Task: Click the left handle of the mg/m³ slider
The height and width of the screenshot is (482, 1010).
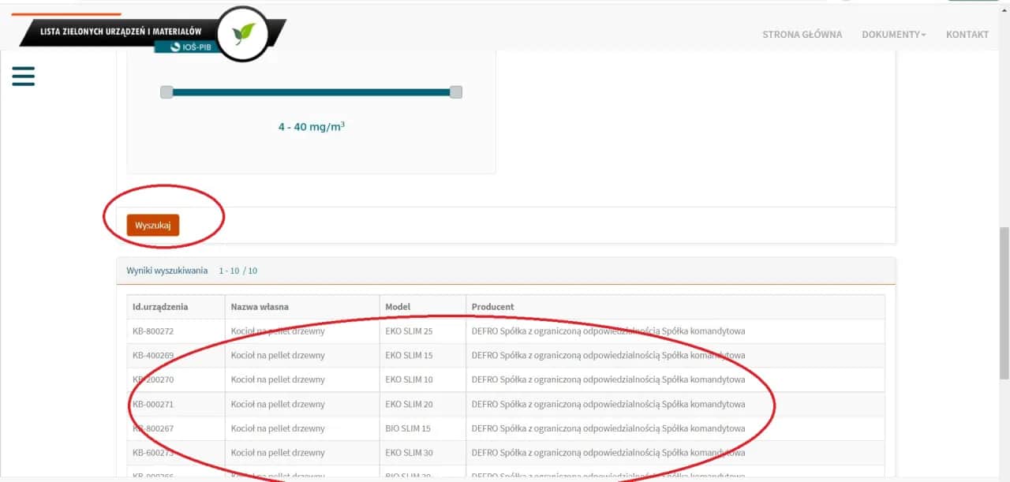Action: tap(166, 92)
